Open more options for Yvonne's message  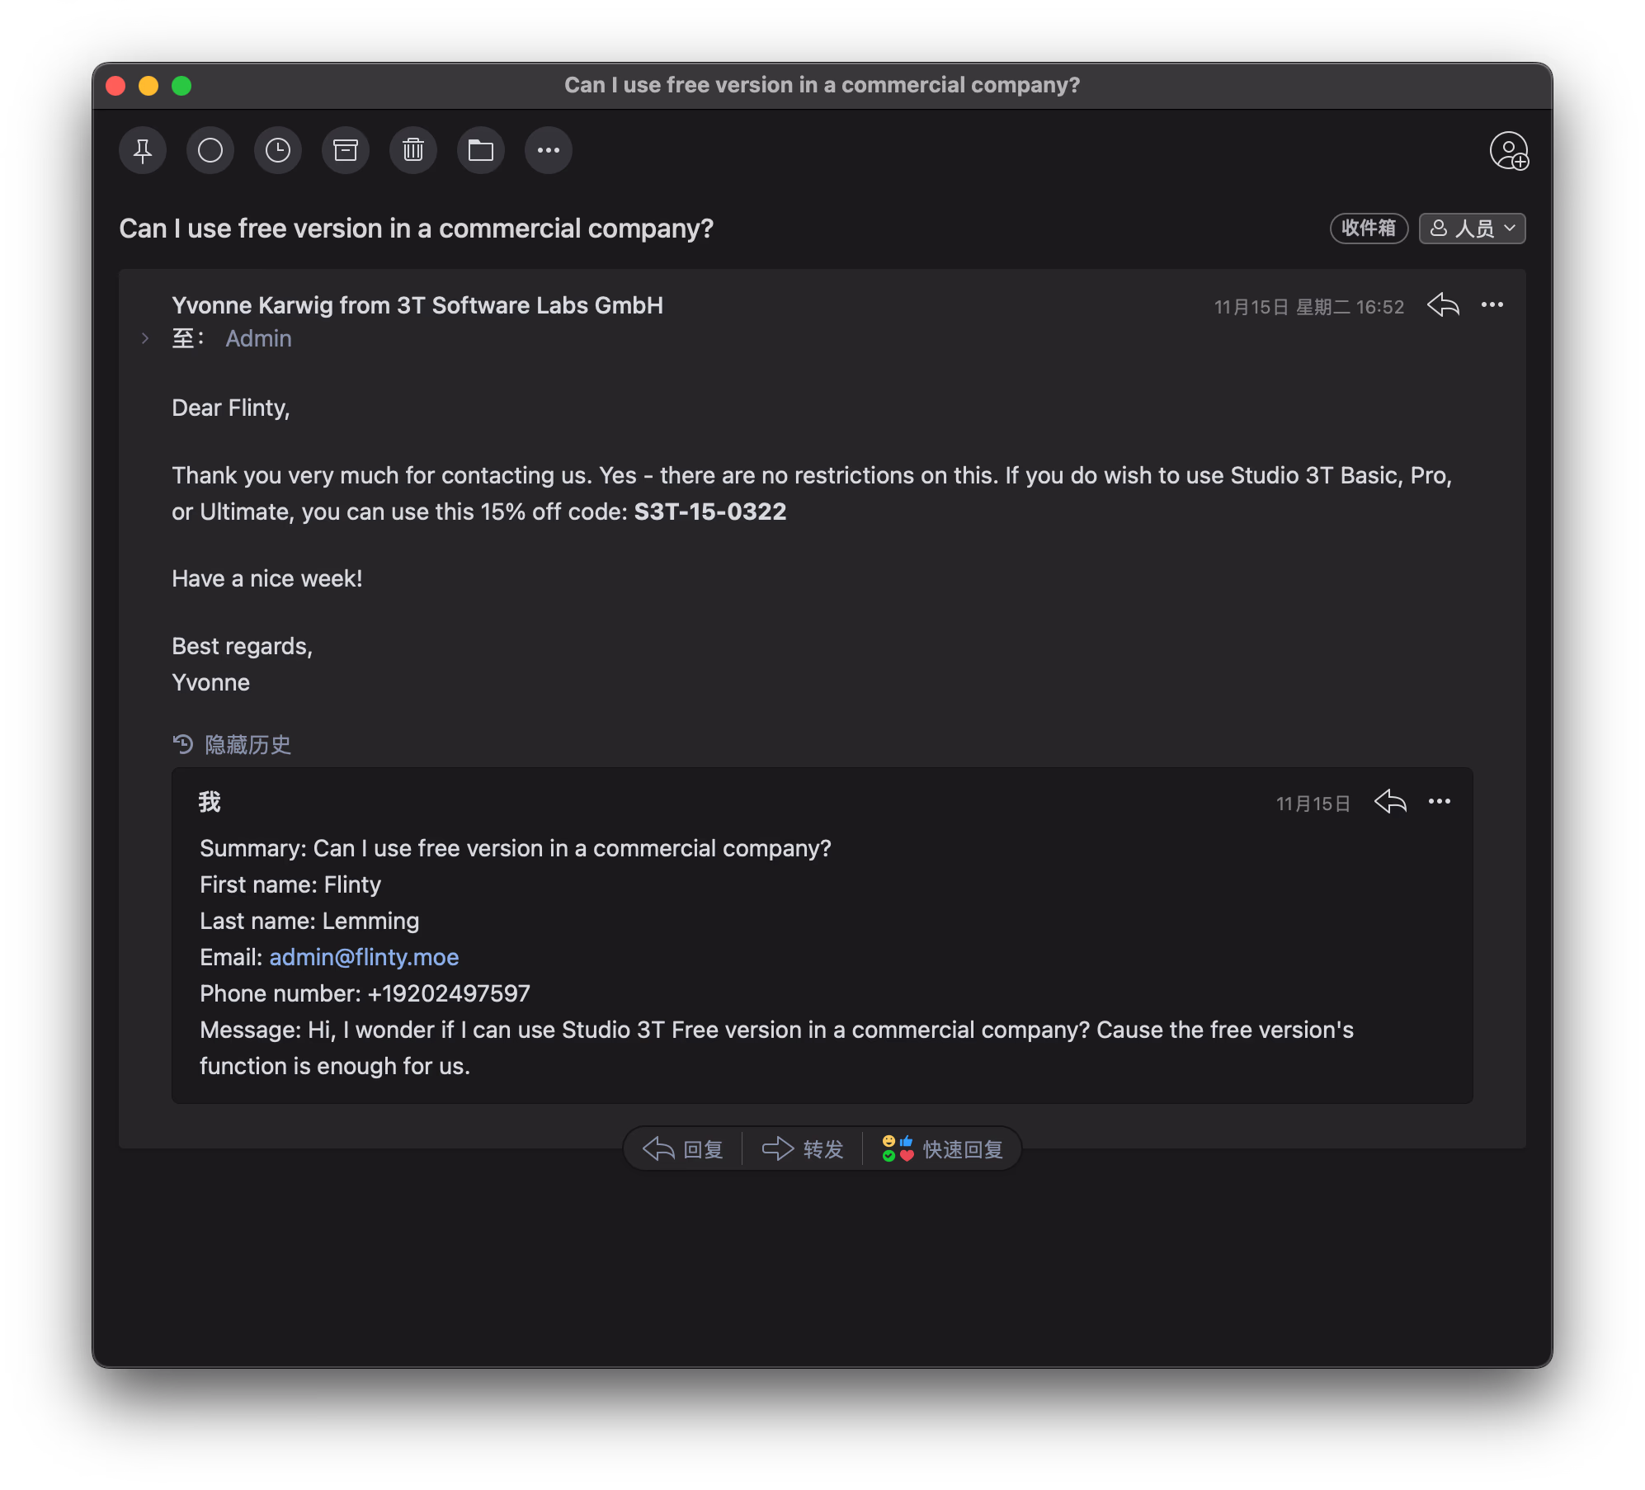tap(1492, 305)
